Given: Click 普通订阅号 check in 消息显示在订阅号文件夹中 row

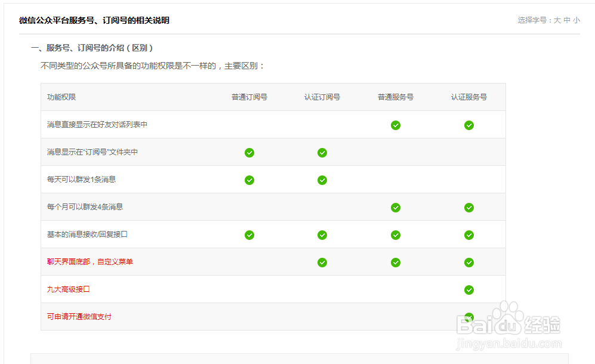Looking at the screenshot, I should pos(249,153).
